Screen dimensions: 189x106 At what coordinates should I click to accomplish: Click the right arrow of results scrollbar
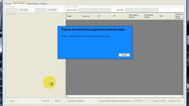pyautogui.click(x=182, y=96)
